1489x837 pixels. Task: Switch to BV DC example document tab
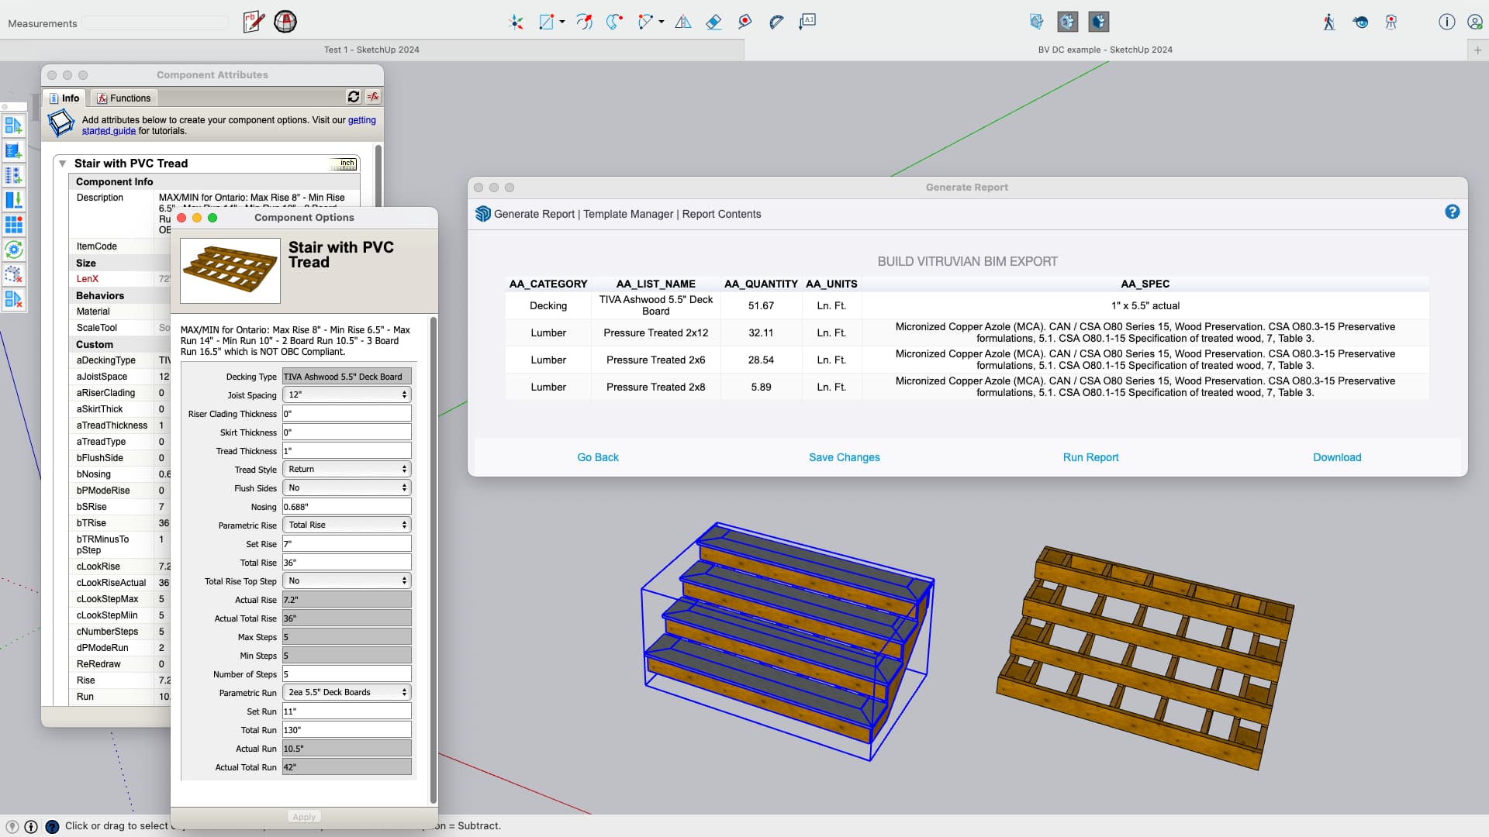pyautogui.click(x=1105, y=50)
